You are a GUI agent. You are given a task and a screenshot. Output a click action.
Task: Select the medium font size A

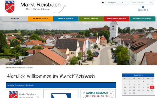coord(120,3)
